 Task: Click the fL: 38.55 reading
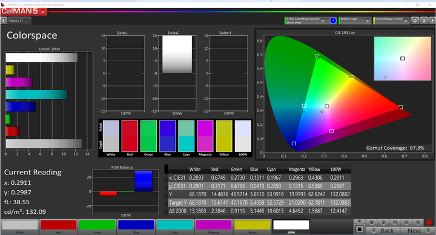17,202
